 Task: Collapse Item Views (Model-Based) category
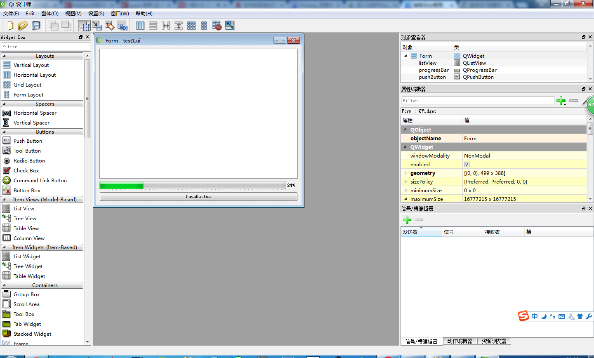tap(42, 199)
